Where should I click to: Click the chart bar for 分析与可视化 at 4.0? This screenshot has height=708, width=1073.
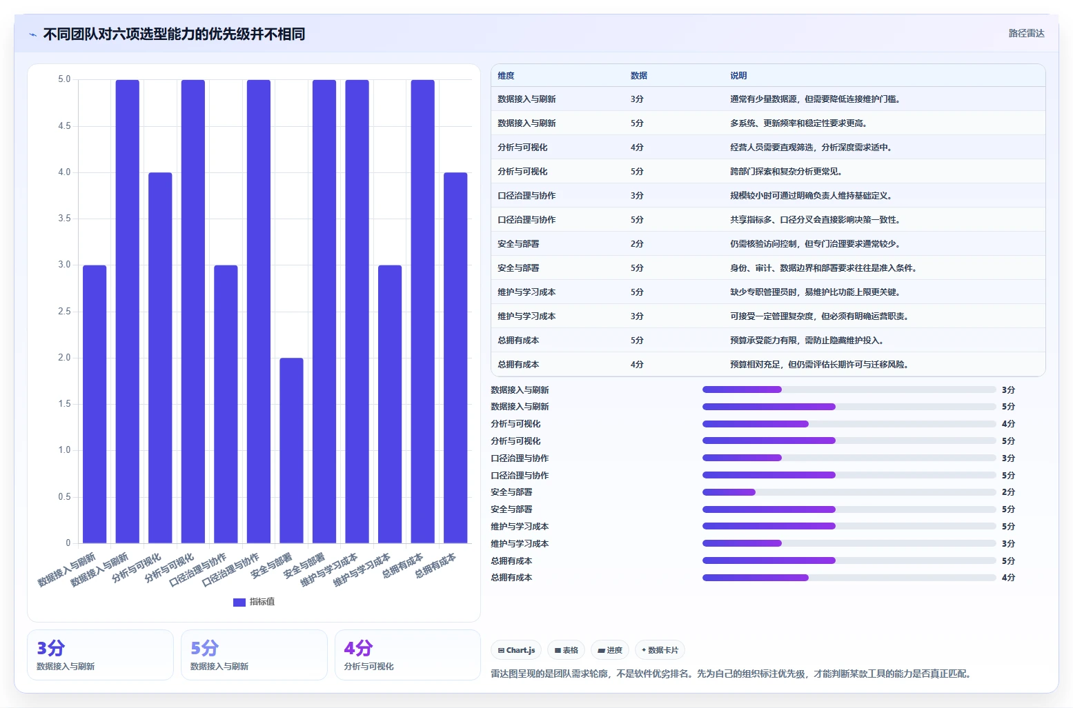point(160,358)
